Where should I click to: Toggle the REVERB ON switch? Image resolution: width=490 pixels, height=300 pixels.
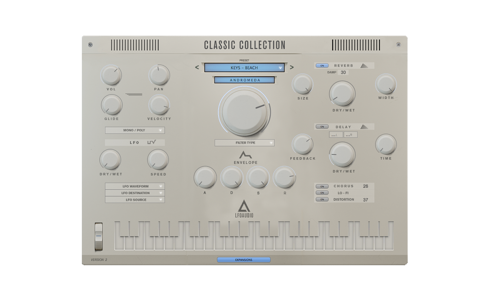[322, 66]
